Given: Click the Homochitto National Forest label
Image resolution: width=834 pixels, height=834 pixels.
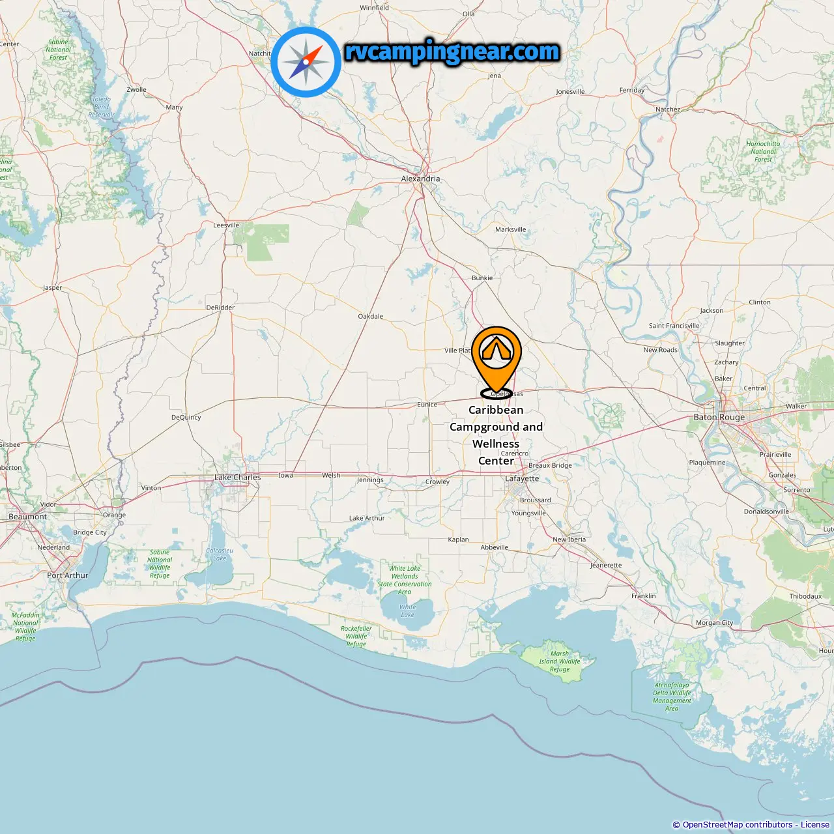Looking at the screenshot, I should point(763,152).
